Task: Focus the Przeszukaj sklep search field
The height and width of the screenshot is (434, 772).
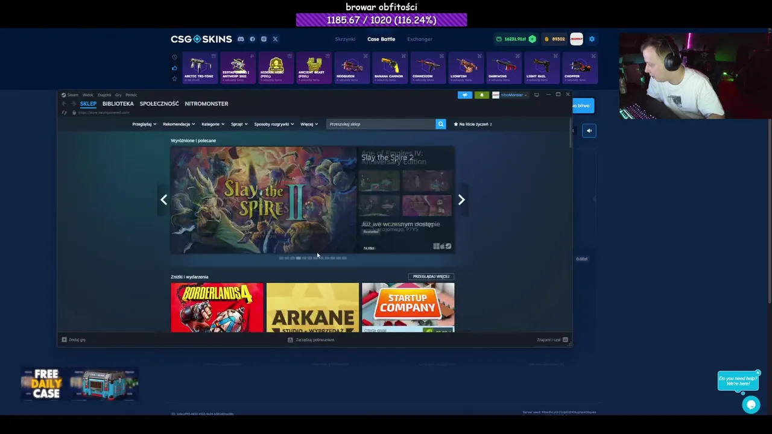Action: [x=381, y=124]
